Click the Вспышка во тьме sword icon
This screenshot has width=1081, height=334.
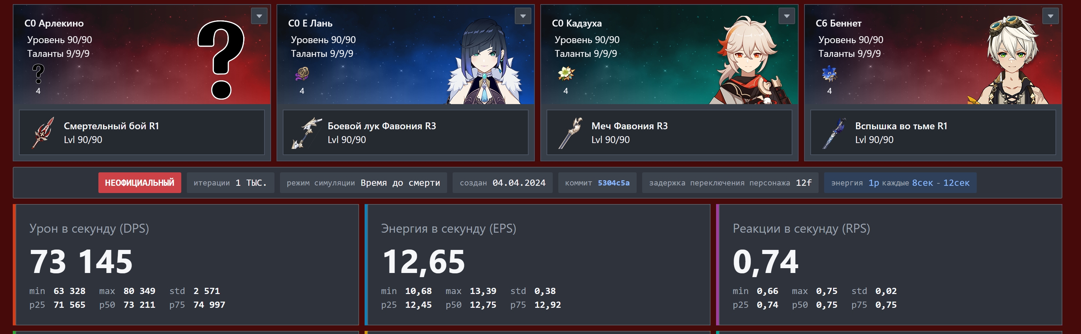tap(834, 133)
